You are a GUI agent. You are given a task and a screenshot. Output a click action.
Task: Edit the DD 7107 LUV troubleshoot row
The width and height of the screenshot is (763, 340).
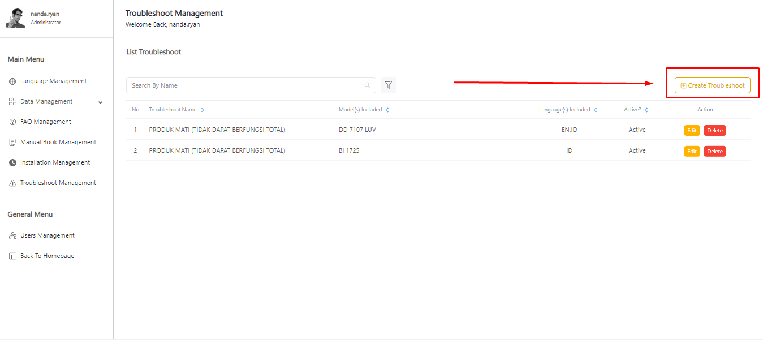[x=692, y=131]
